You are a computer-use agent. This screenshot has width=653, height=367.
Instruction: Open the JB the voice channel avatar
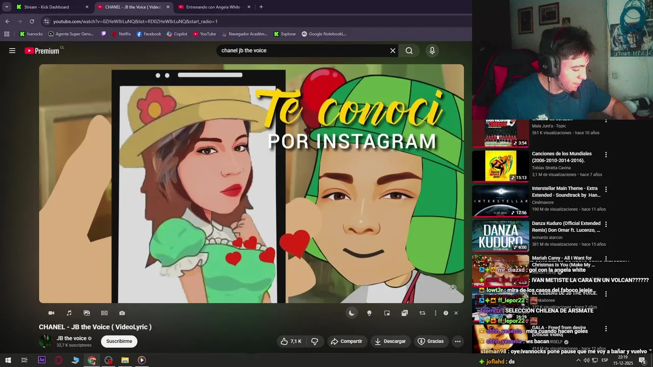(45, 342)
